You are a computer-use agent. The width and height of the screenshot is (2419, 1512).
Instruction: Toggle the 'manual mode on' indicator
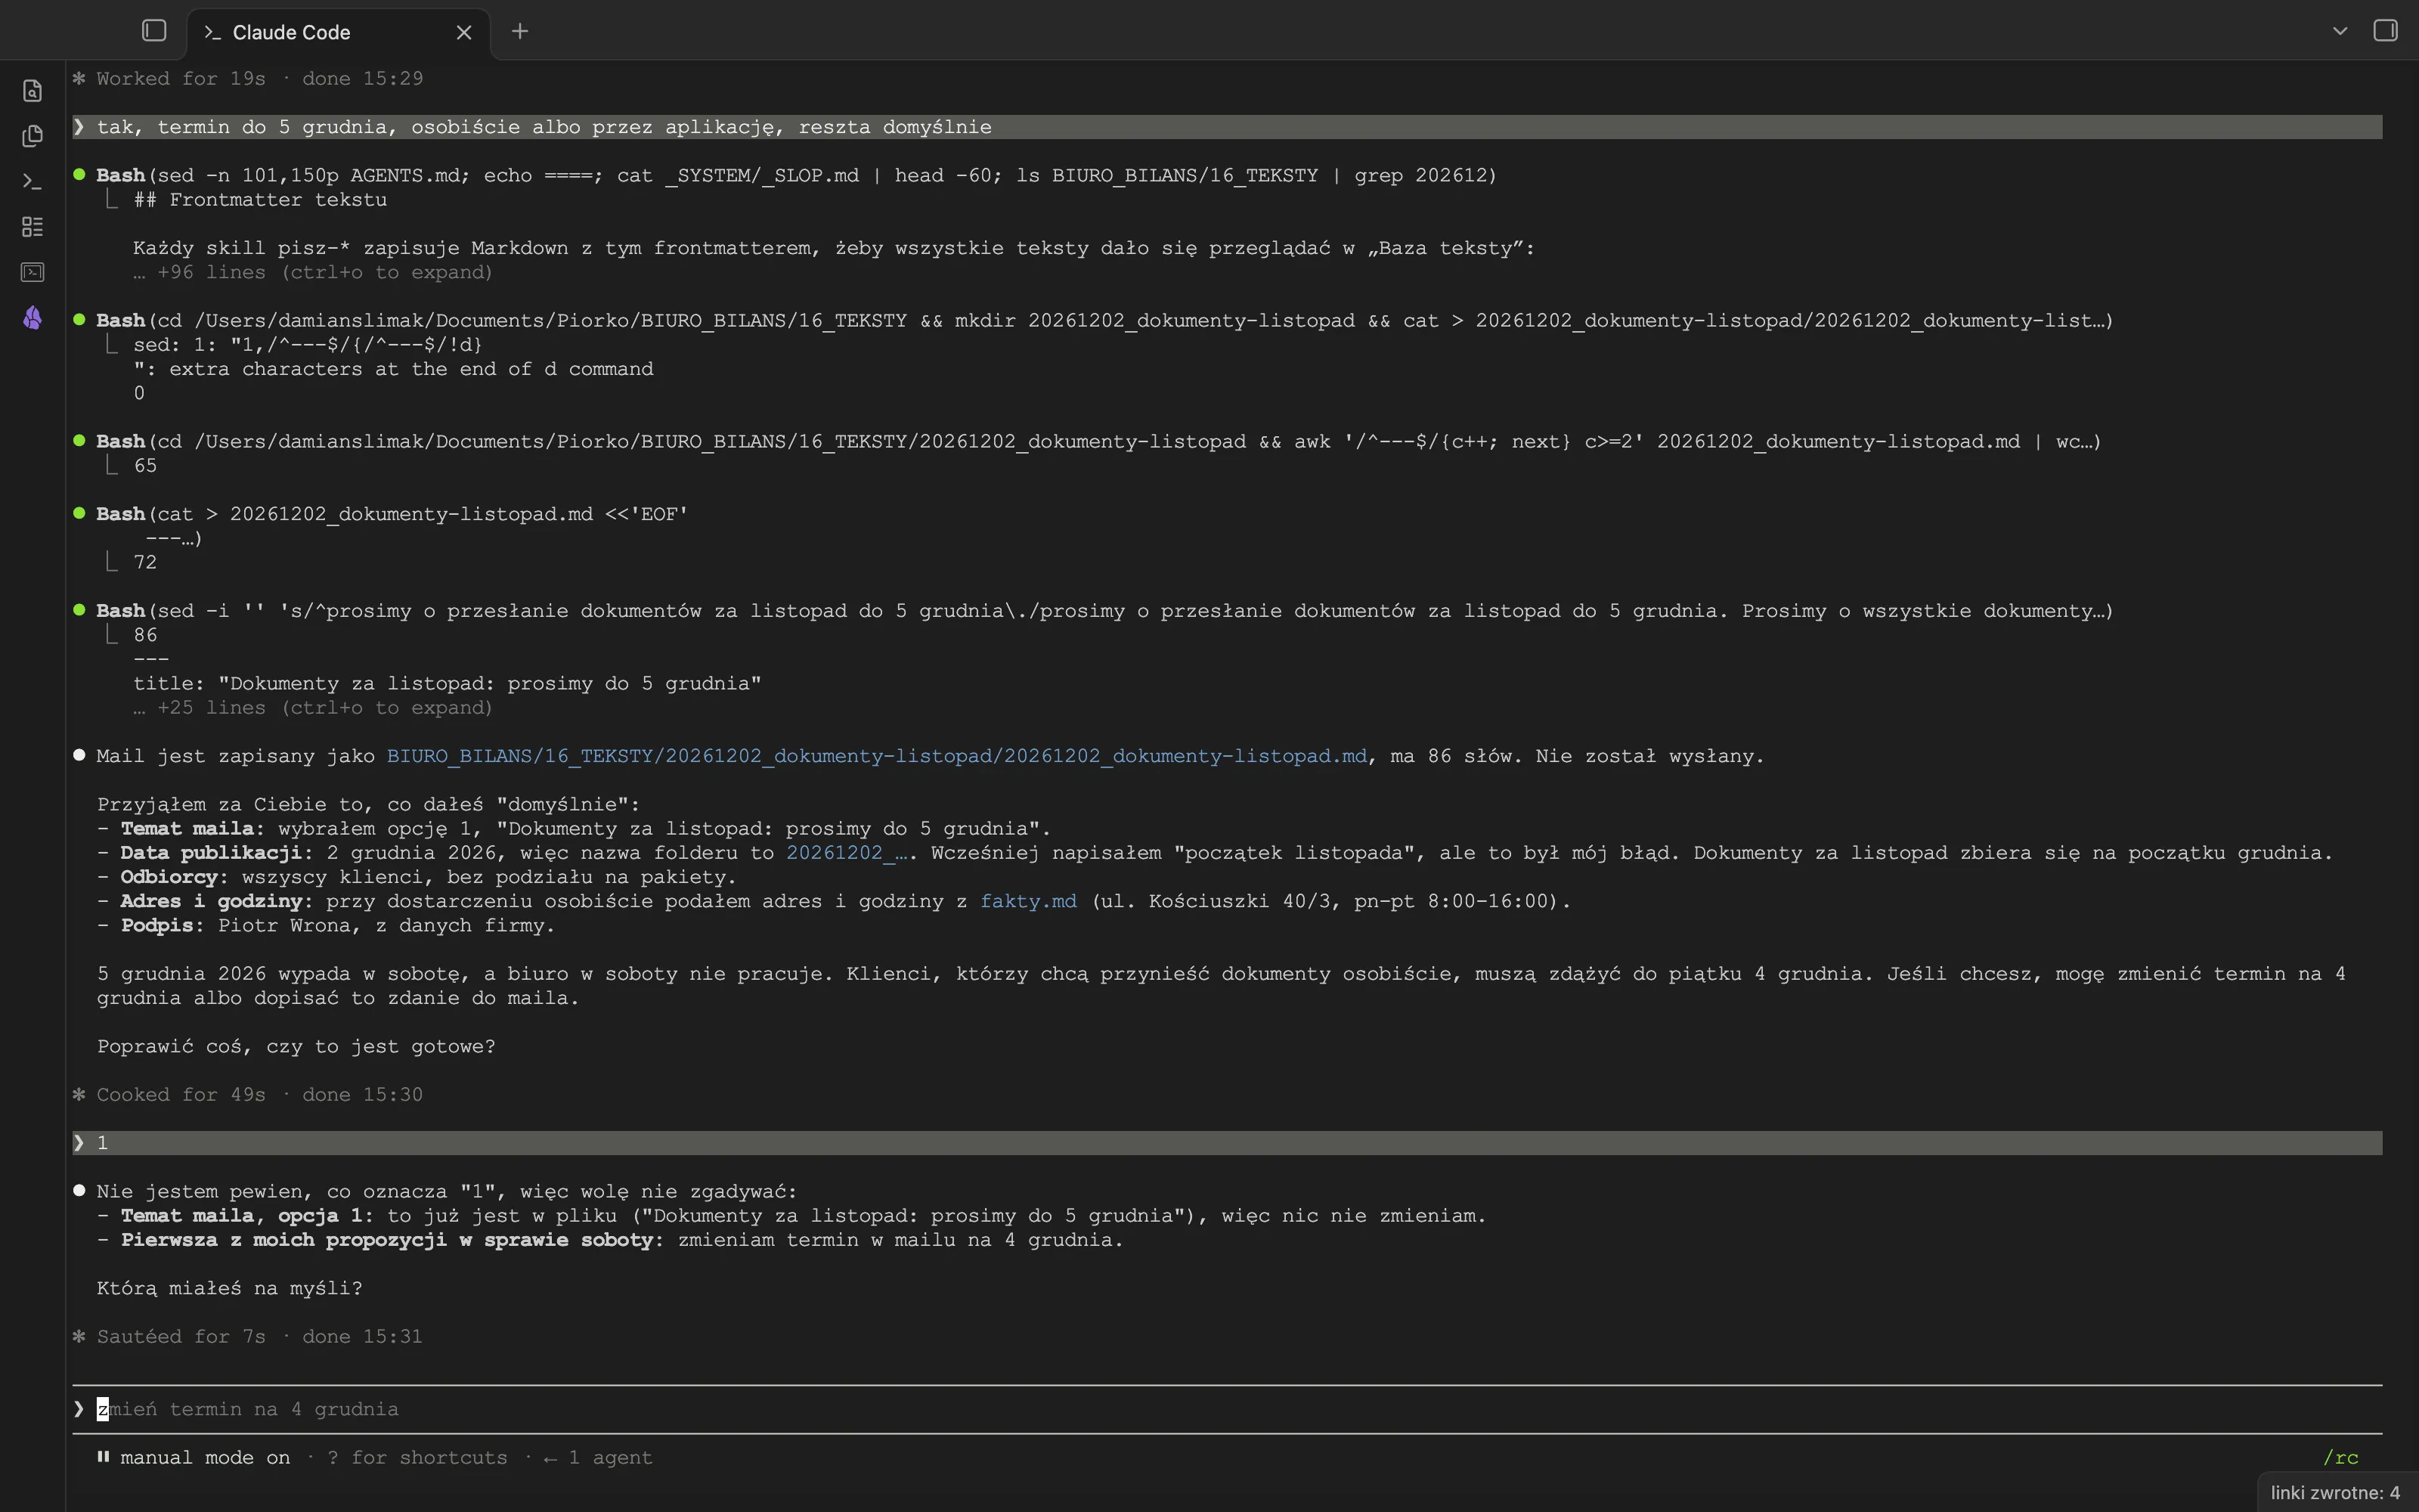[193, 1458]
